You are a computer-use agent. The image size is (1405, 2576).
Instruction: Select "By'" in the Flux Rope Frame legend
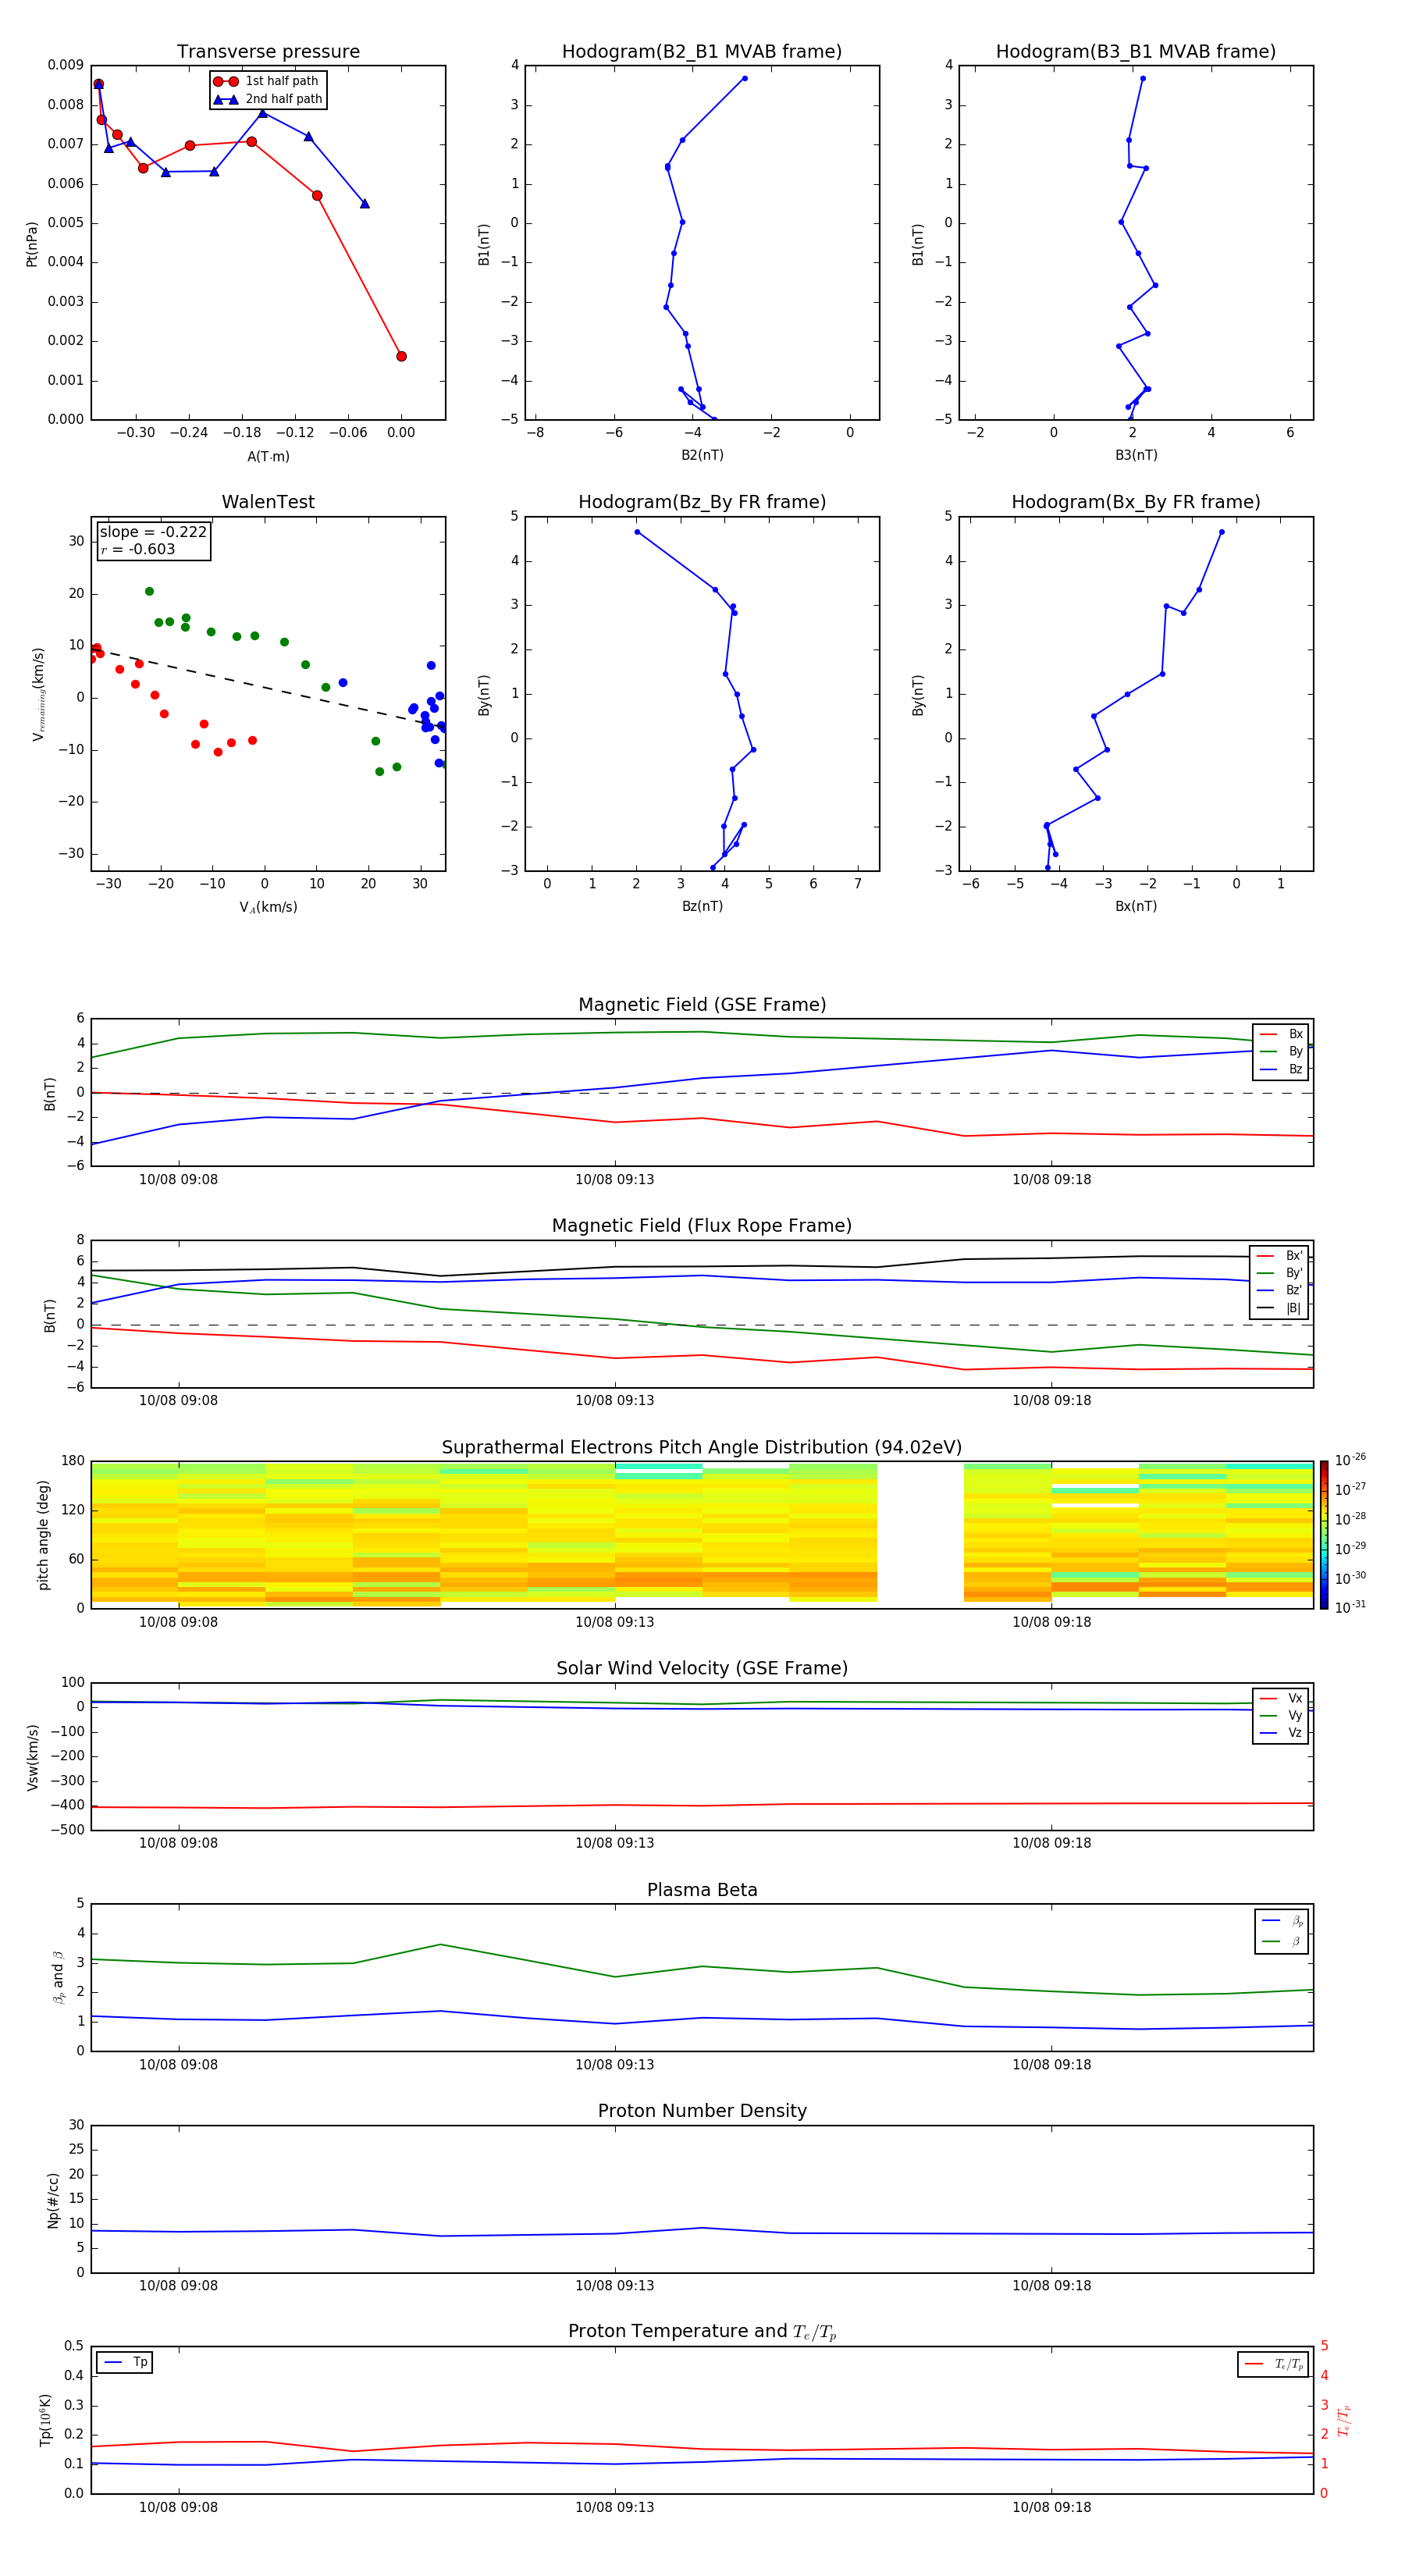pyautogui.click(x=1279, y=1273)
